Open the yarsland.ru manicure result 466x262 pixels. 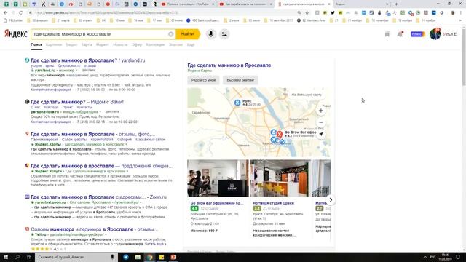[x=88, y=60]
